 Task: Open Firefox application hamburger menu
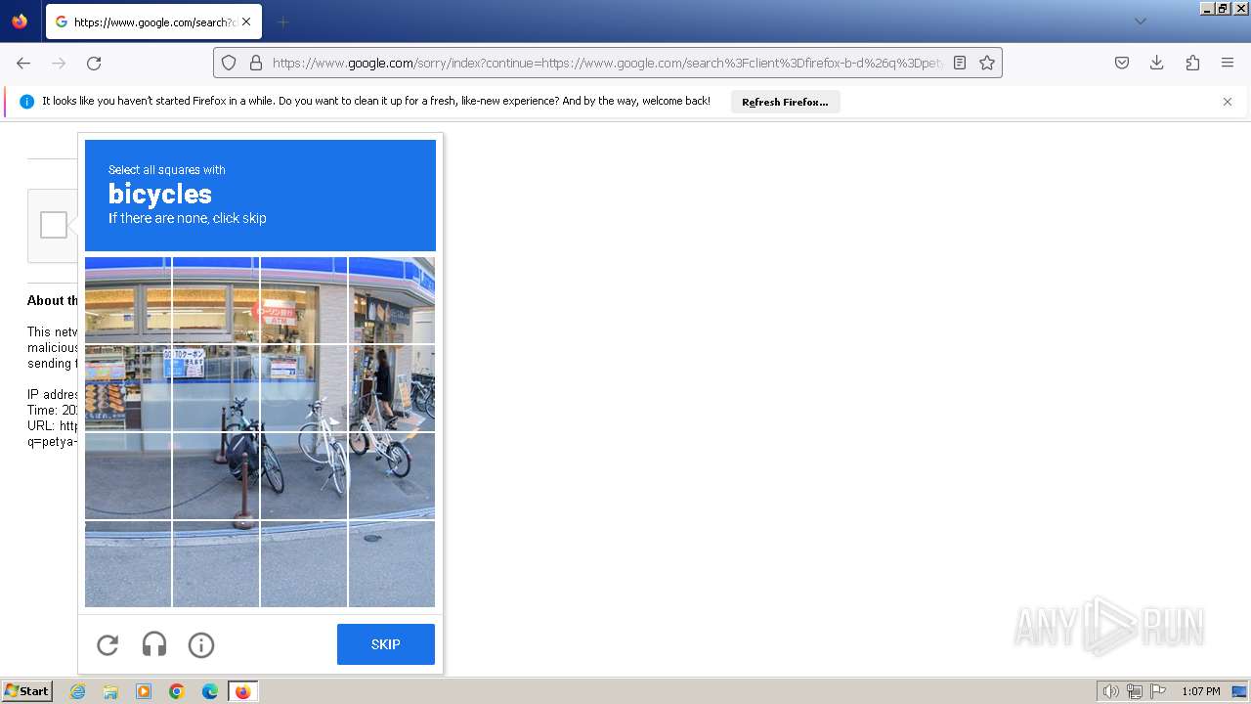tap(1228, 63)
